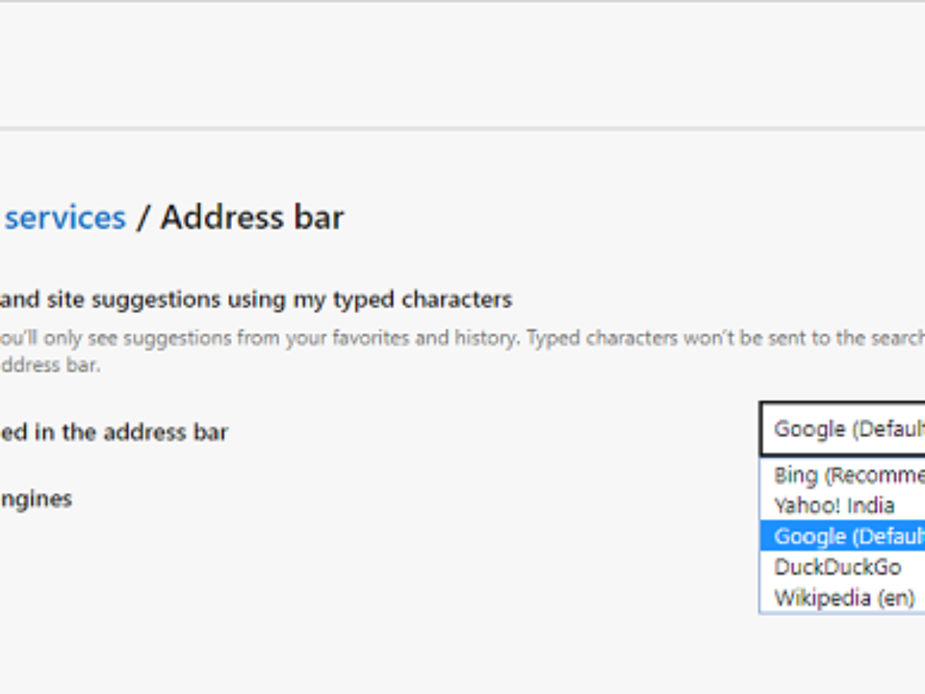Image resolution: width=925 pixels, height=694 pixels.
Task: Click the 'in the address bar' setting label
Action: pos(131,432)
